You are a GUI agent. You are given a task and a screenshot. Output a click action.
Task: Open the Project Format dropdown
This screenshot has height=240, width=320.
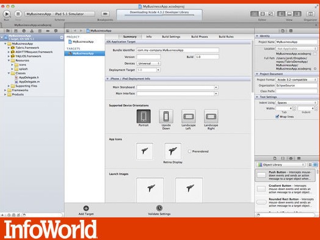(297, 79)
